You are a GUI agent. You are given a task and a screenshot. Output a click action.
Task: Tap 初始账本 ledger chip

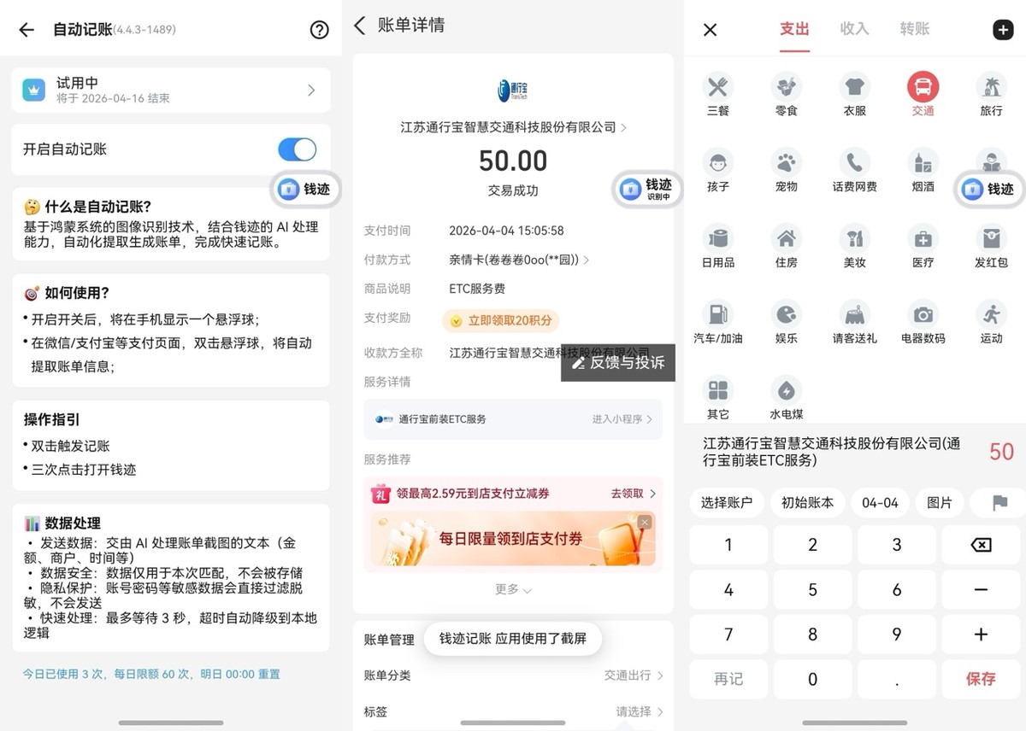807,502
